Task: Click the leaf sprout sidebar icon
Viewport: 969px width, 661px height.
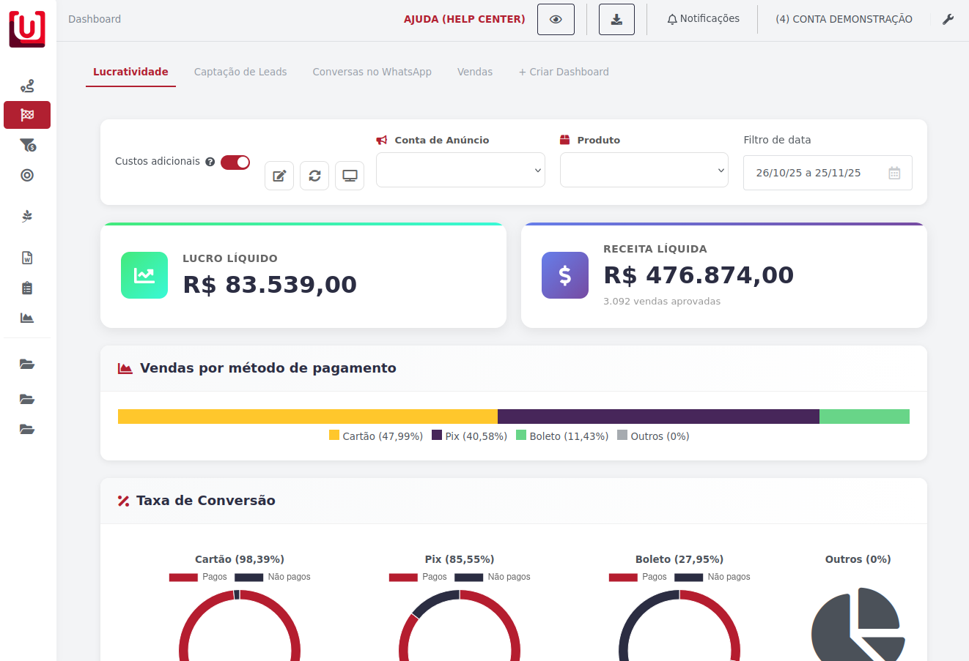Action: pos(27,216)
